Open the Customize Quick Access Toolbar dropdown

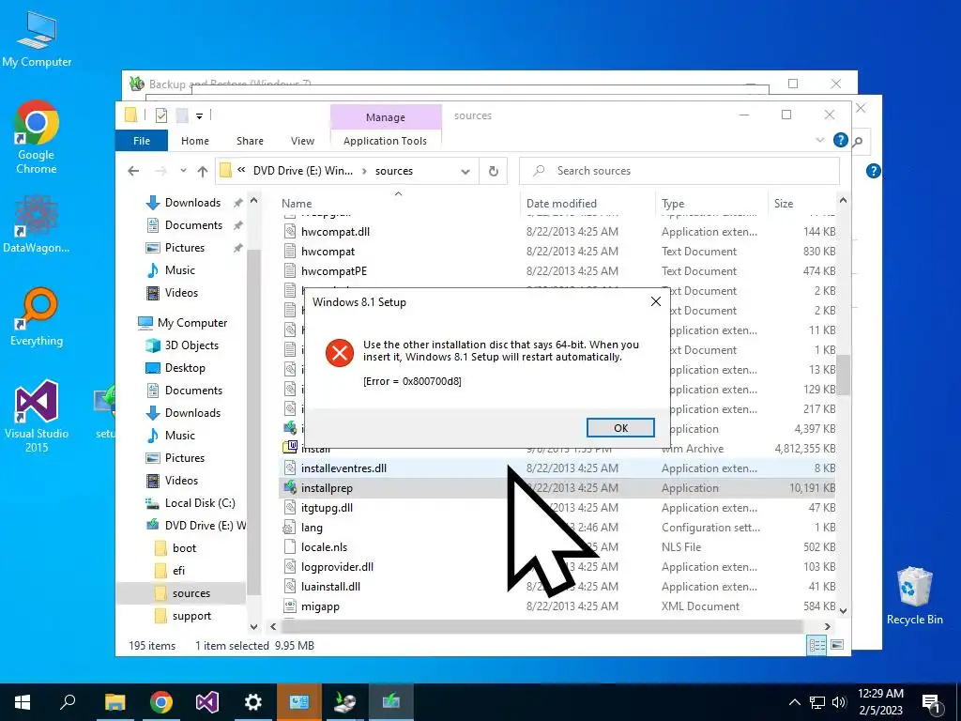click(199, 115)
